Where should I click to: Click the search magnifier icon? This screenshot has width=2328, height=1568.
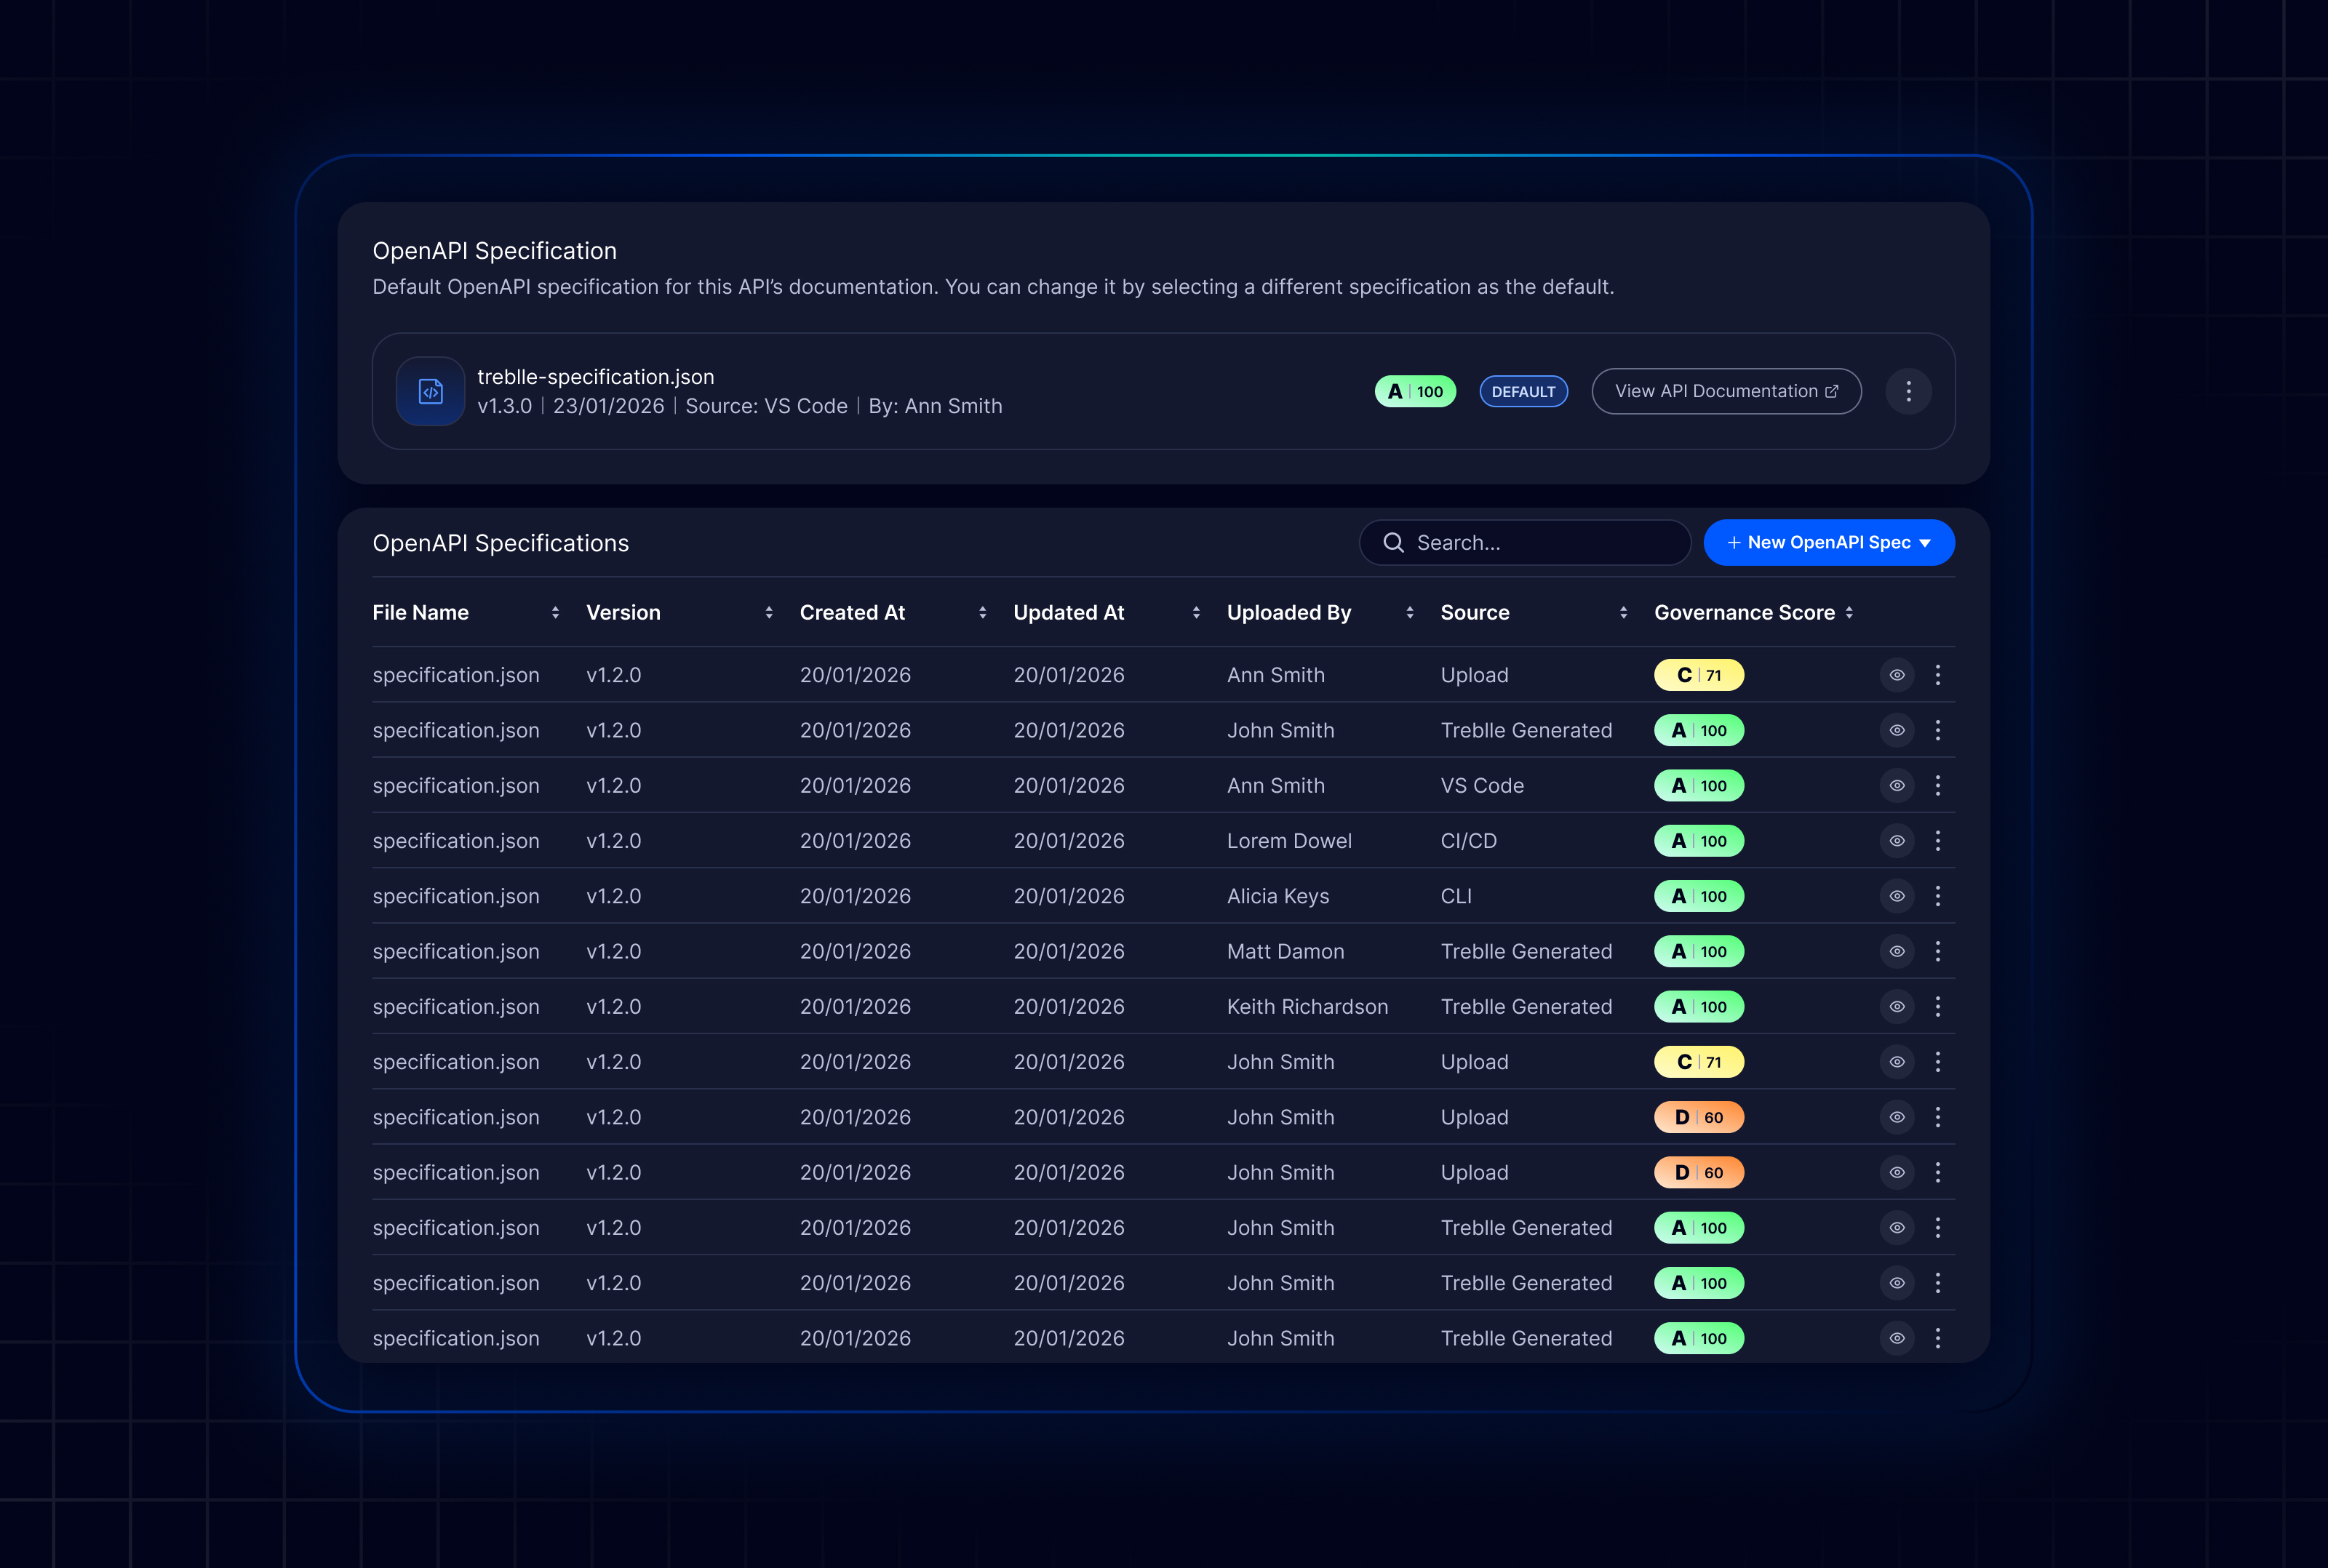[1393, 542]
